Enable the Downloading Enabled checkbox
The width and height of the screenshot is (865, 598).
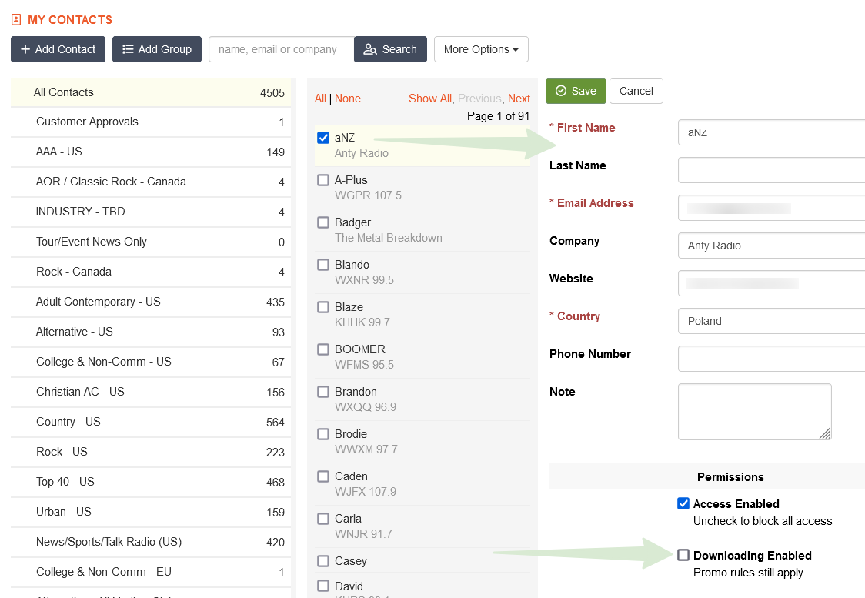[x=683, y=555]
